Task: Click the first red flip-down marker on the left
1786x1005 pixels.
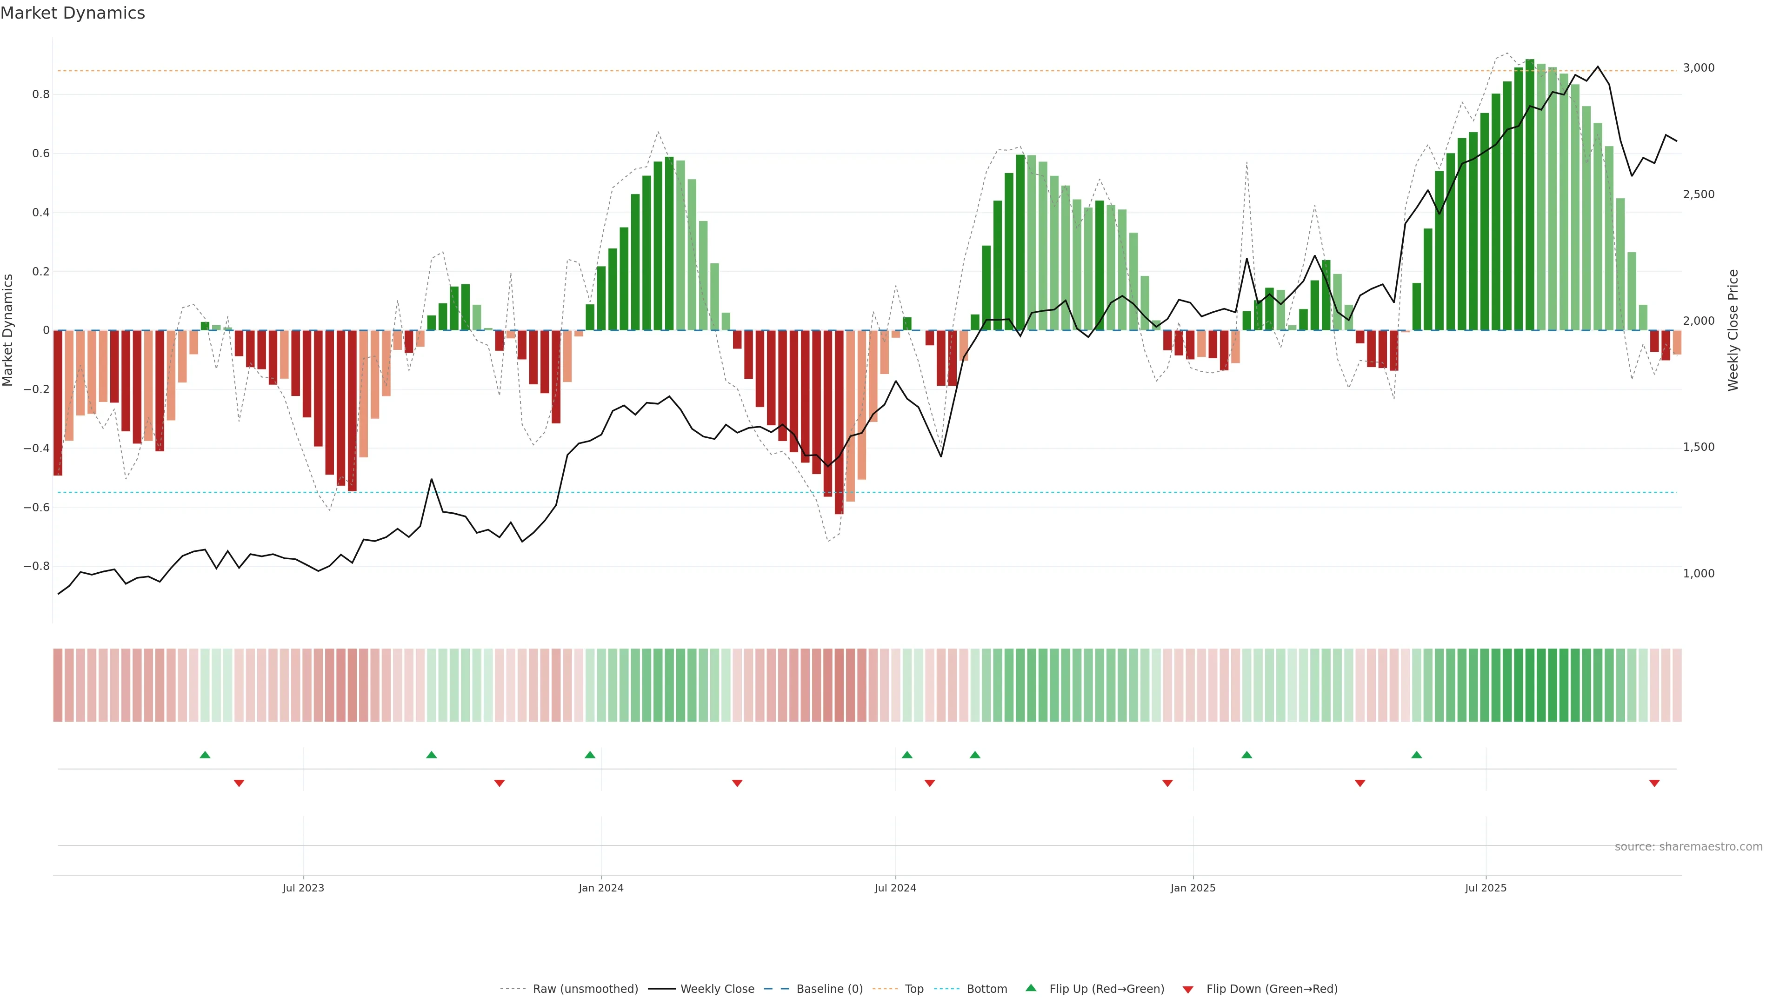Action: point(239,783)
